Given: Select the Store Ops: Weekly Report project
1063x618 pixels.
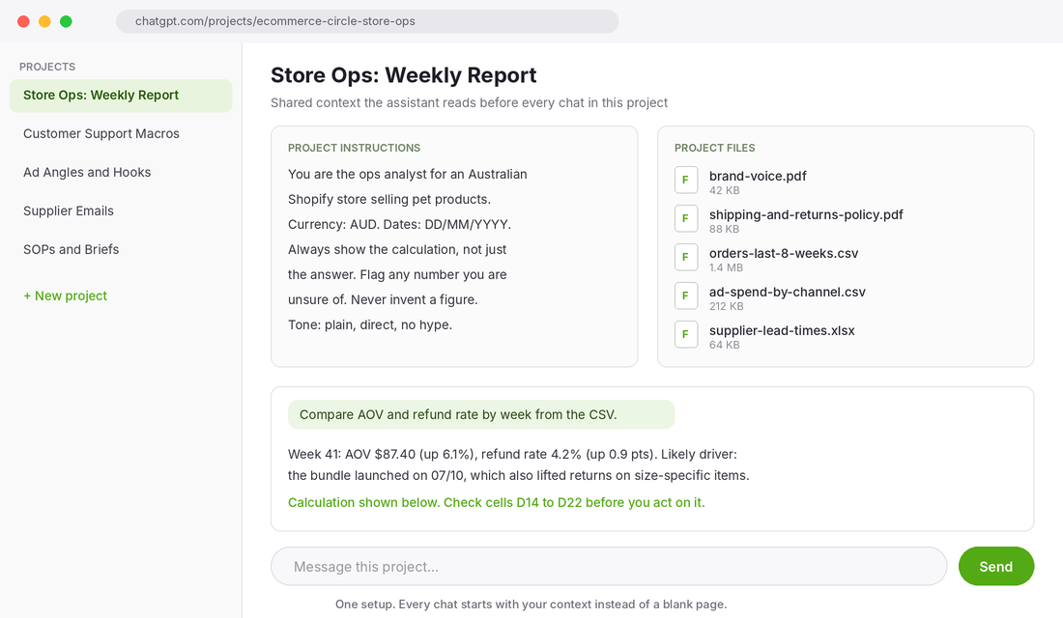Looking at the screenshot, I should tap(121, 96).
